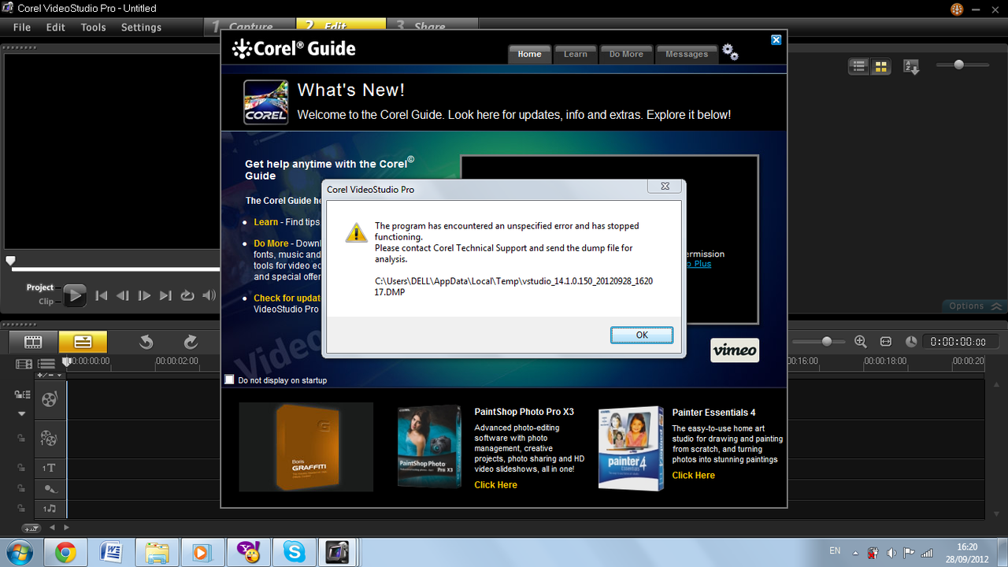Switch to Corel Guide Learn tab
The height and width of the screenshot is (567, 1008).
576,54
